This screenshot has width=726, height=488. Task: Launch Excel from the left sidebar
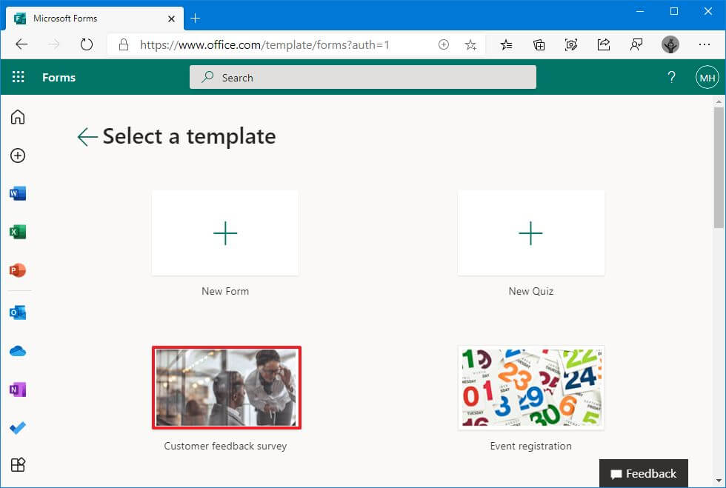click(18, 233)
